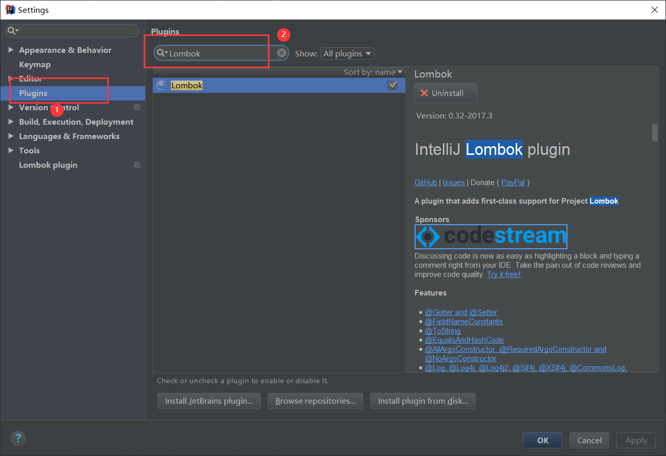The image size is (666, 456).
Task: Open the @Log, @Log4j feature link
Action: (x=526, y=368)
